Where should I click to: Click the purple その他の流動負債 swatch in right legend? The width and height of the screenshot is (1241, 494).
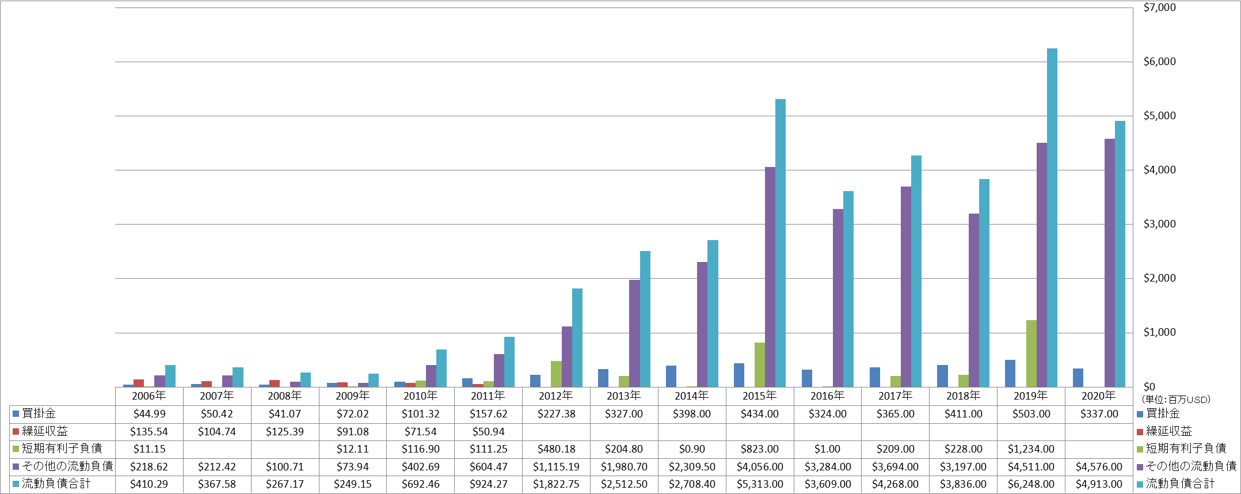pos(1140,466)
